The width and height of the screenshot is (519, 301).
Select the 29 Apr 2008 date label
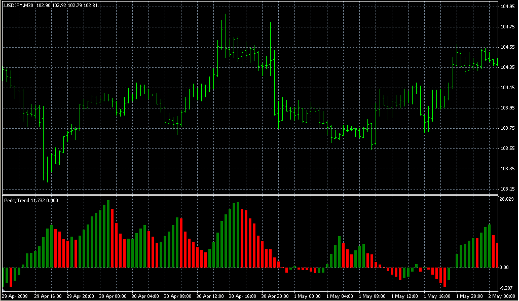point(14,296)
